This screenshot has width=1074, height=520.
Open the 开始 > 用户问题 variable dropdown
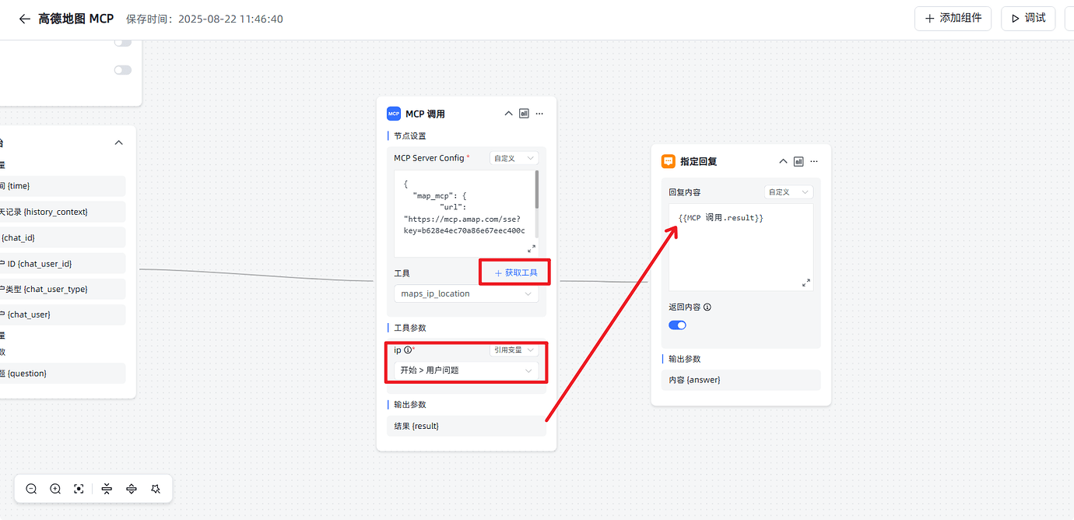coord(466,370)
